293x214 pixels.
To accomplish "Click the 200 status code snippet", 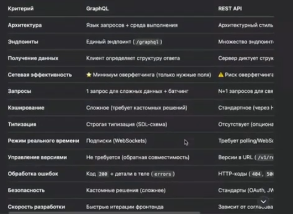I will tap(103, 174).
